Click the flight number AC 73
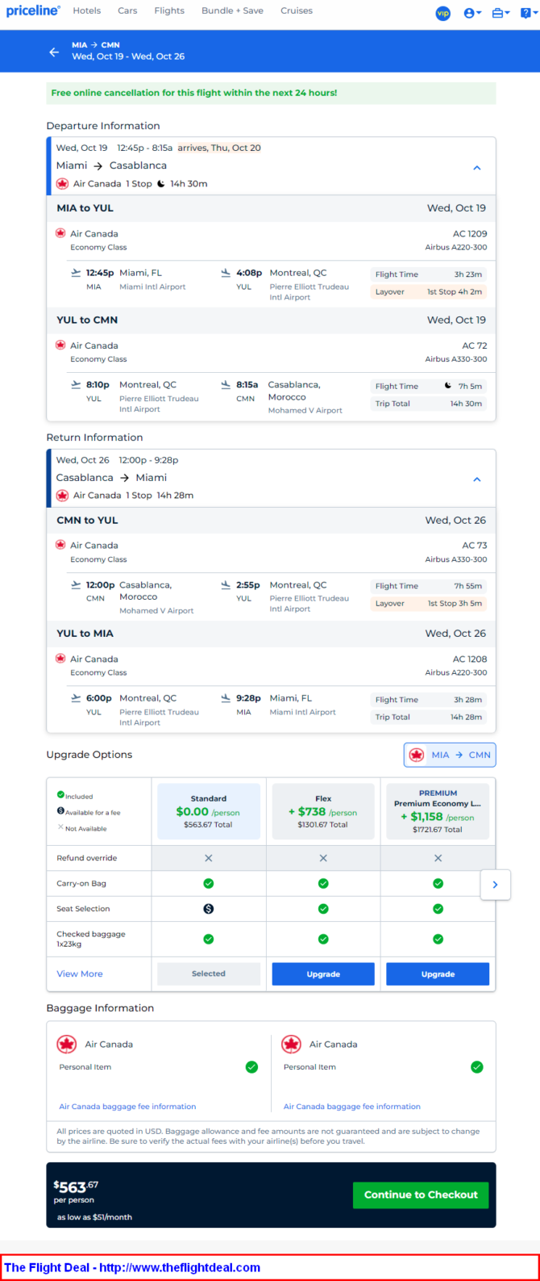 point(475,546)
